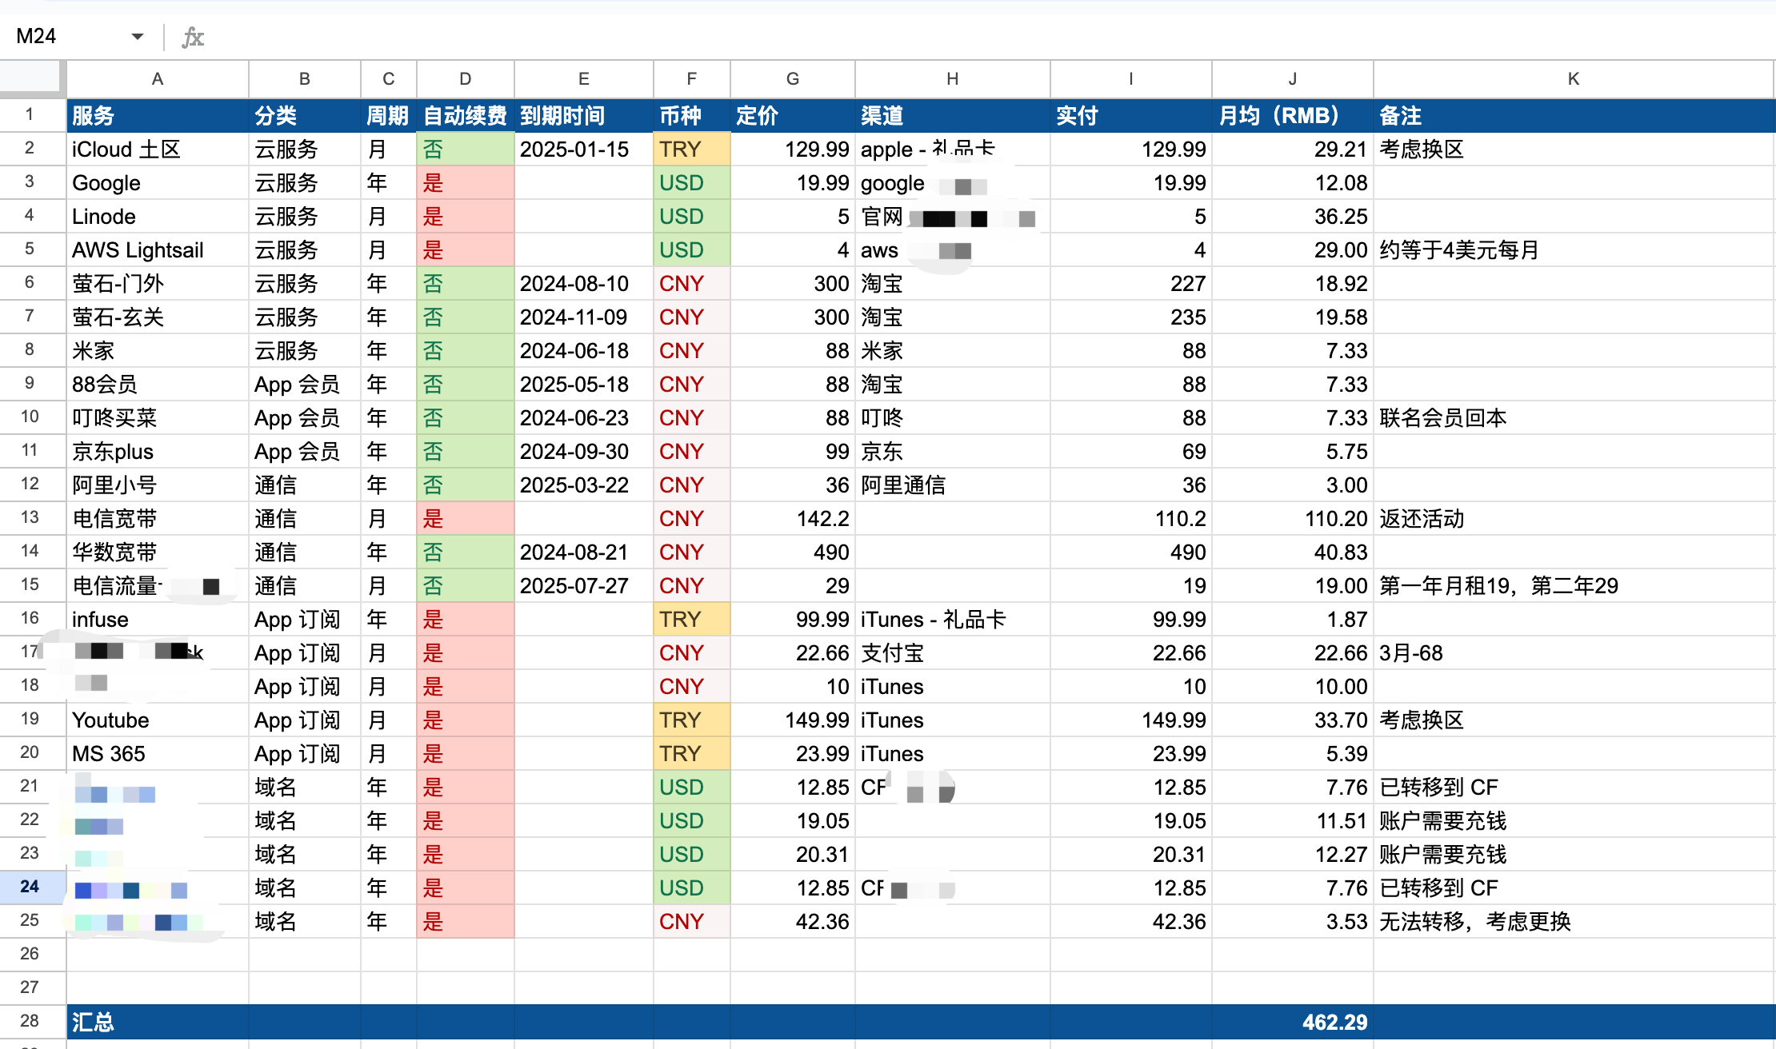Click the 阿里通信 channel cell
The image size is (1776, 1049).
(953, 485)
